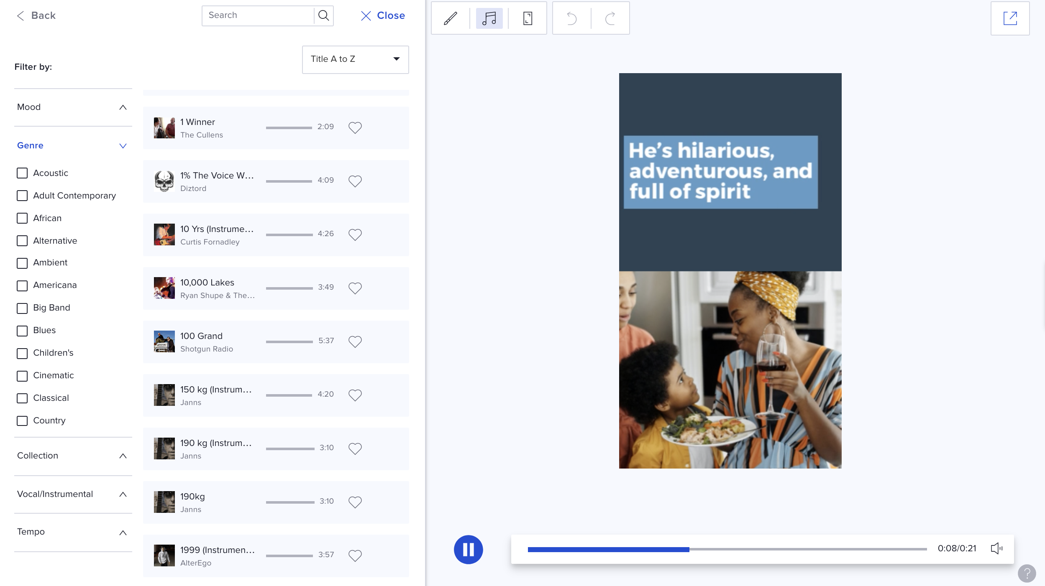Click the 1 Winner track waveform bar
The width and height of the screenshot is (1045, 586).
(x=289, y=127)
